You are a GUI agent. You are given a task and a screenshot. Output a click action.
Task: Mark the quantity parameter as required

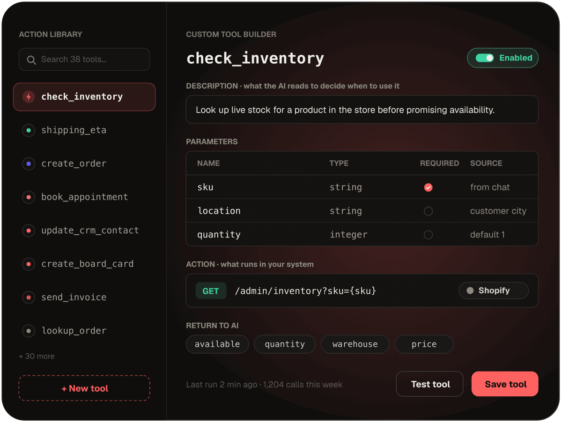click(428, 235)
